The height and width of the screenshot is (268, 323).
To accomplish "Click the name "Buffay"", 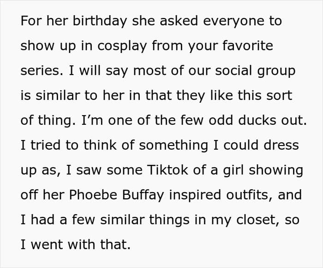I will pyautogui.click(x=143, y=195).
